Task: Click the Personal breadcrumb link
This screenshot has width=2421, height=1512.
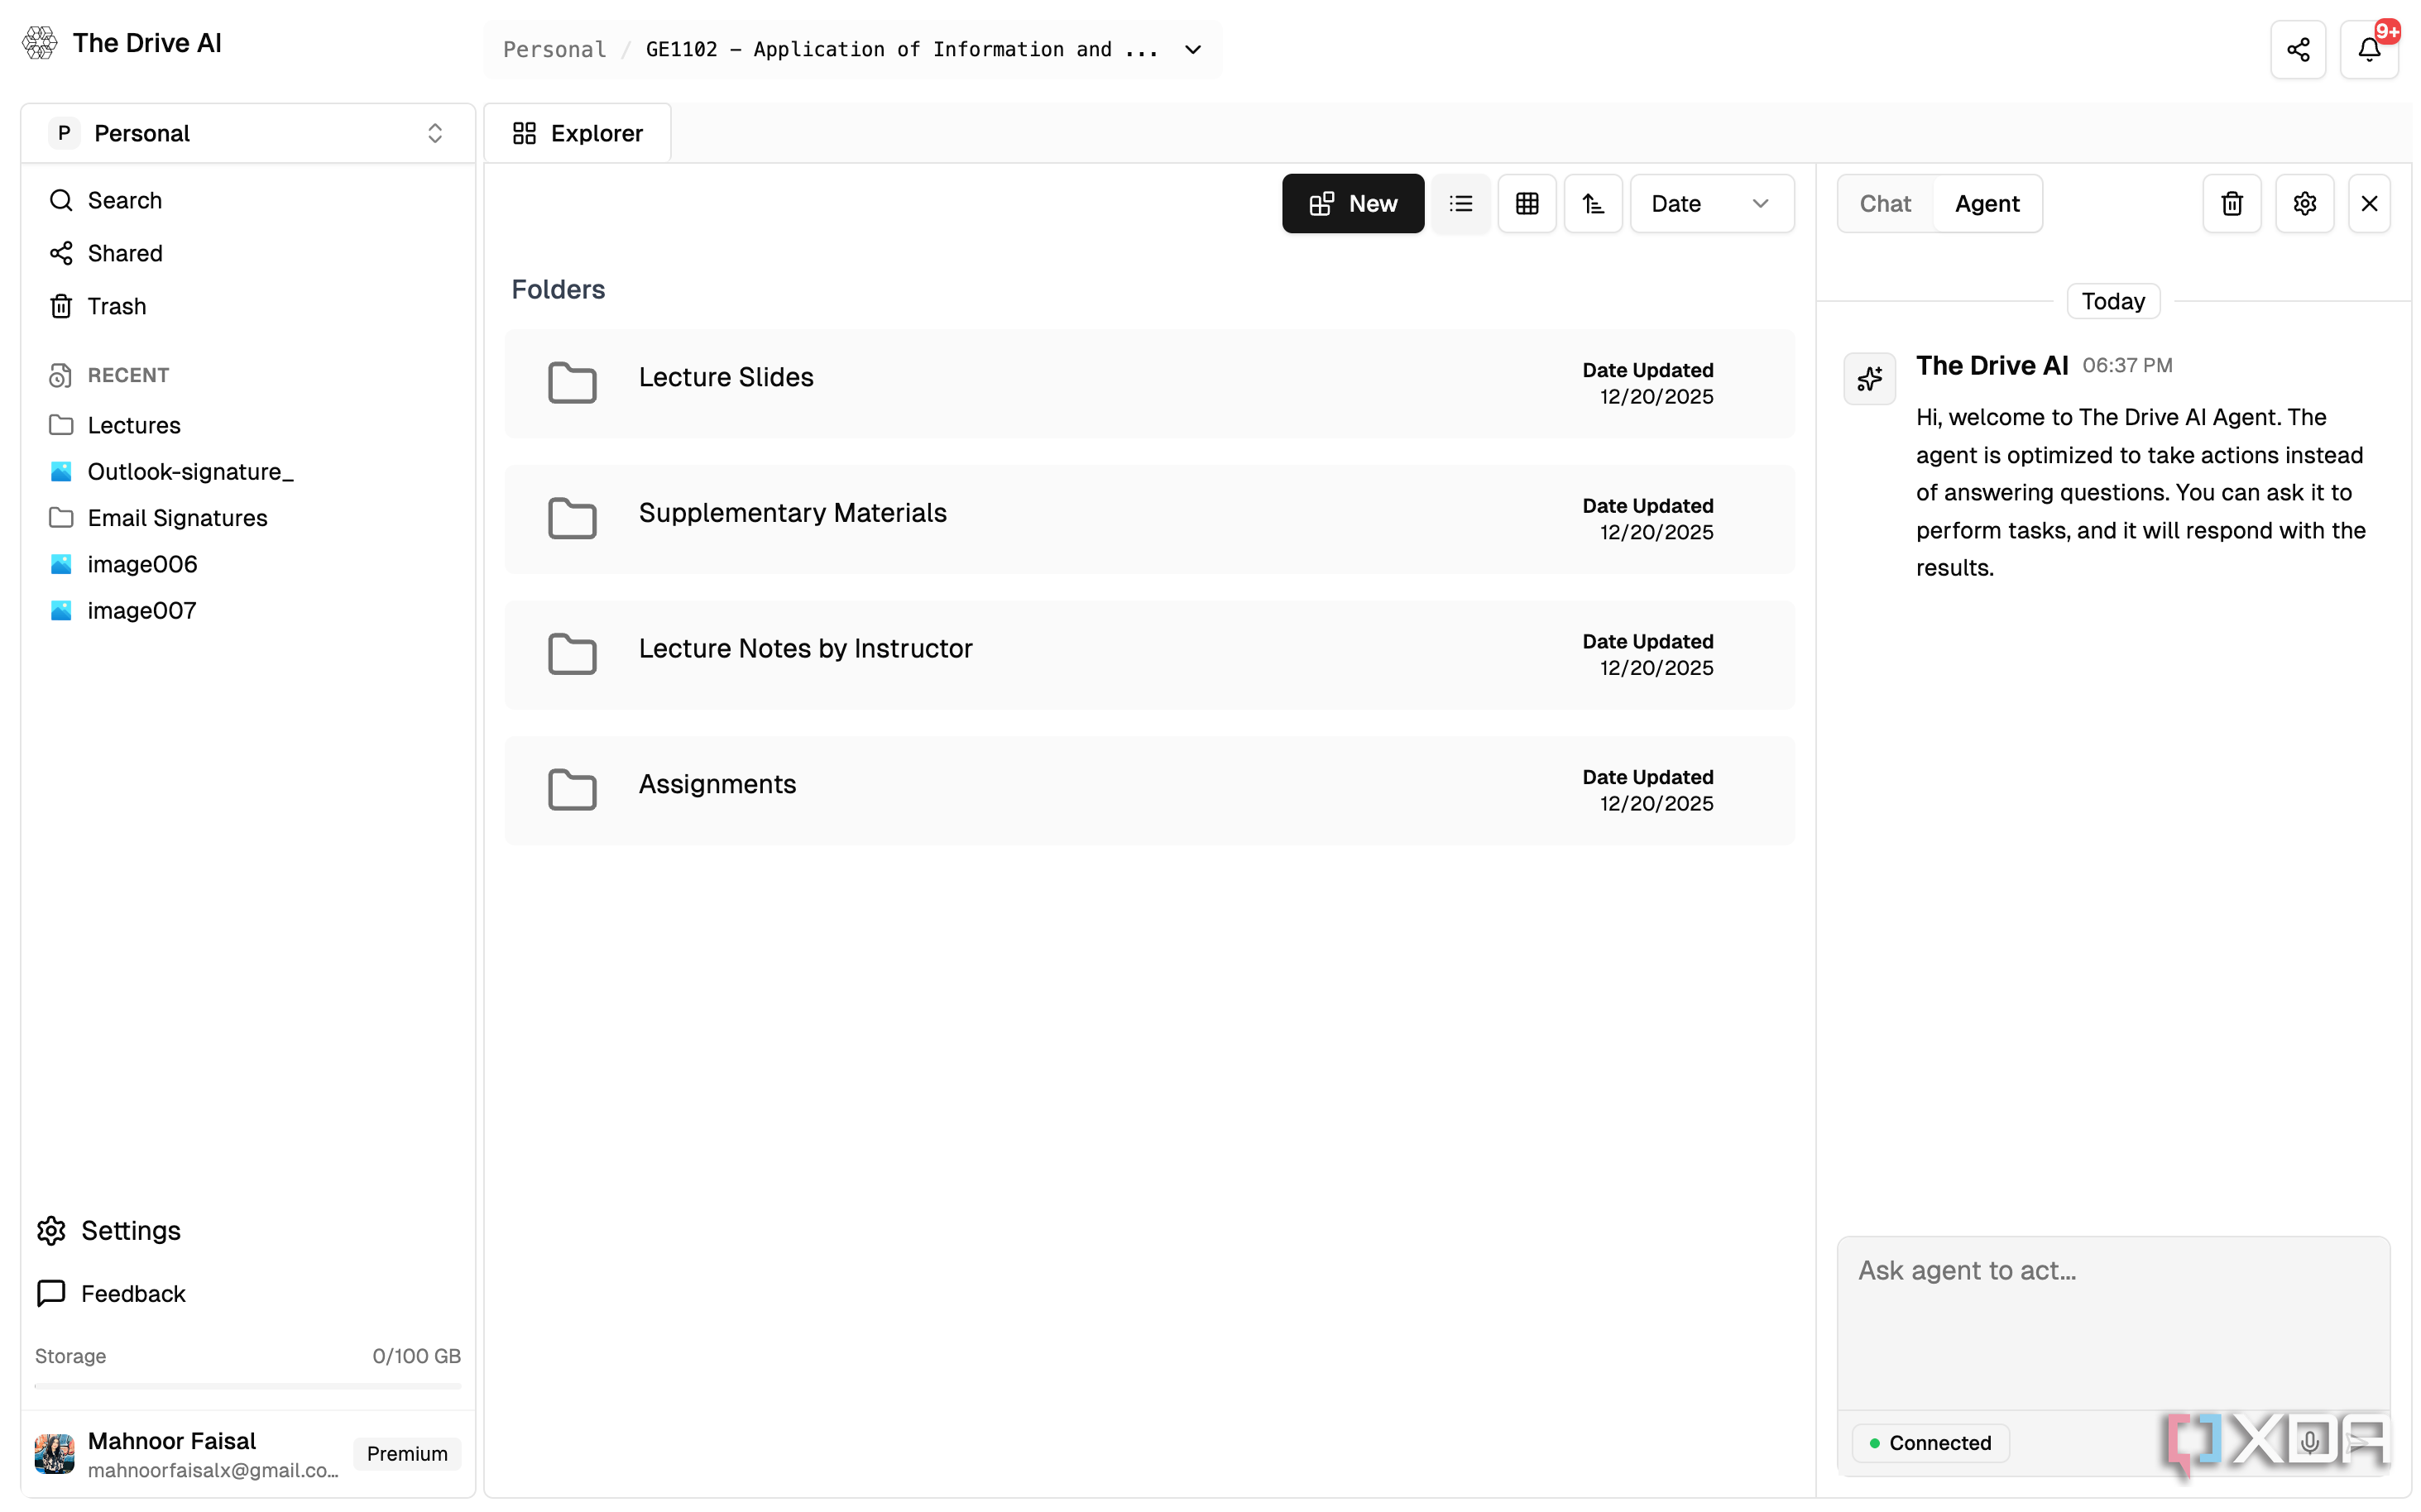Action: tap(554, 49)
